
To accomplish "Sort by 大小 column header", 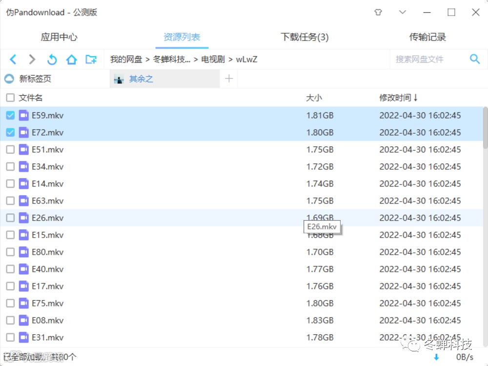I will [x=314, y=98].
